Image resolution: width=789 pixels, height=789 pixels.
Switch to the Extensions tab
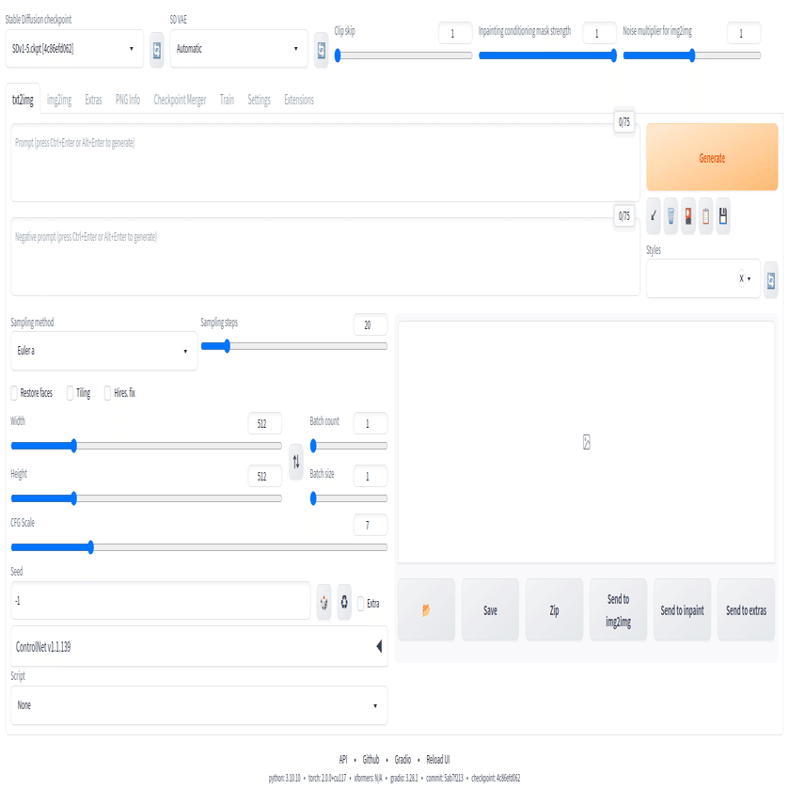[x=299, y=100]
